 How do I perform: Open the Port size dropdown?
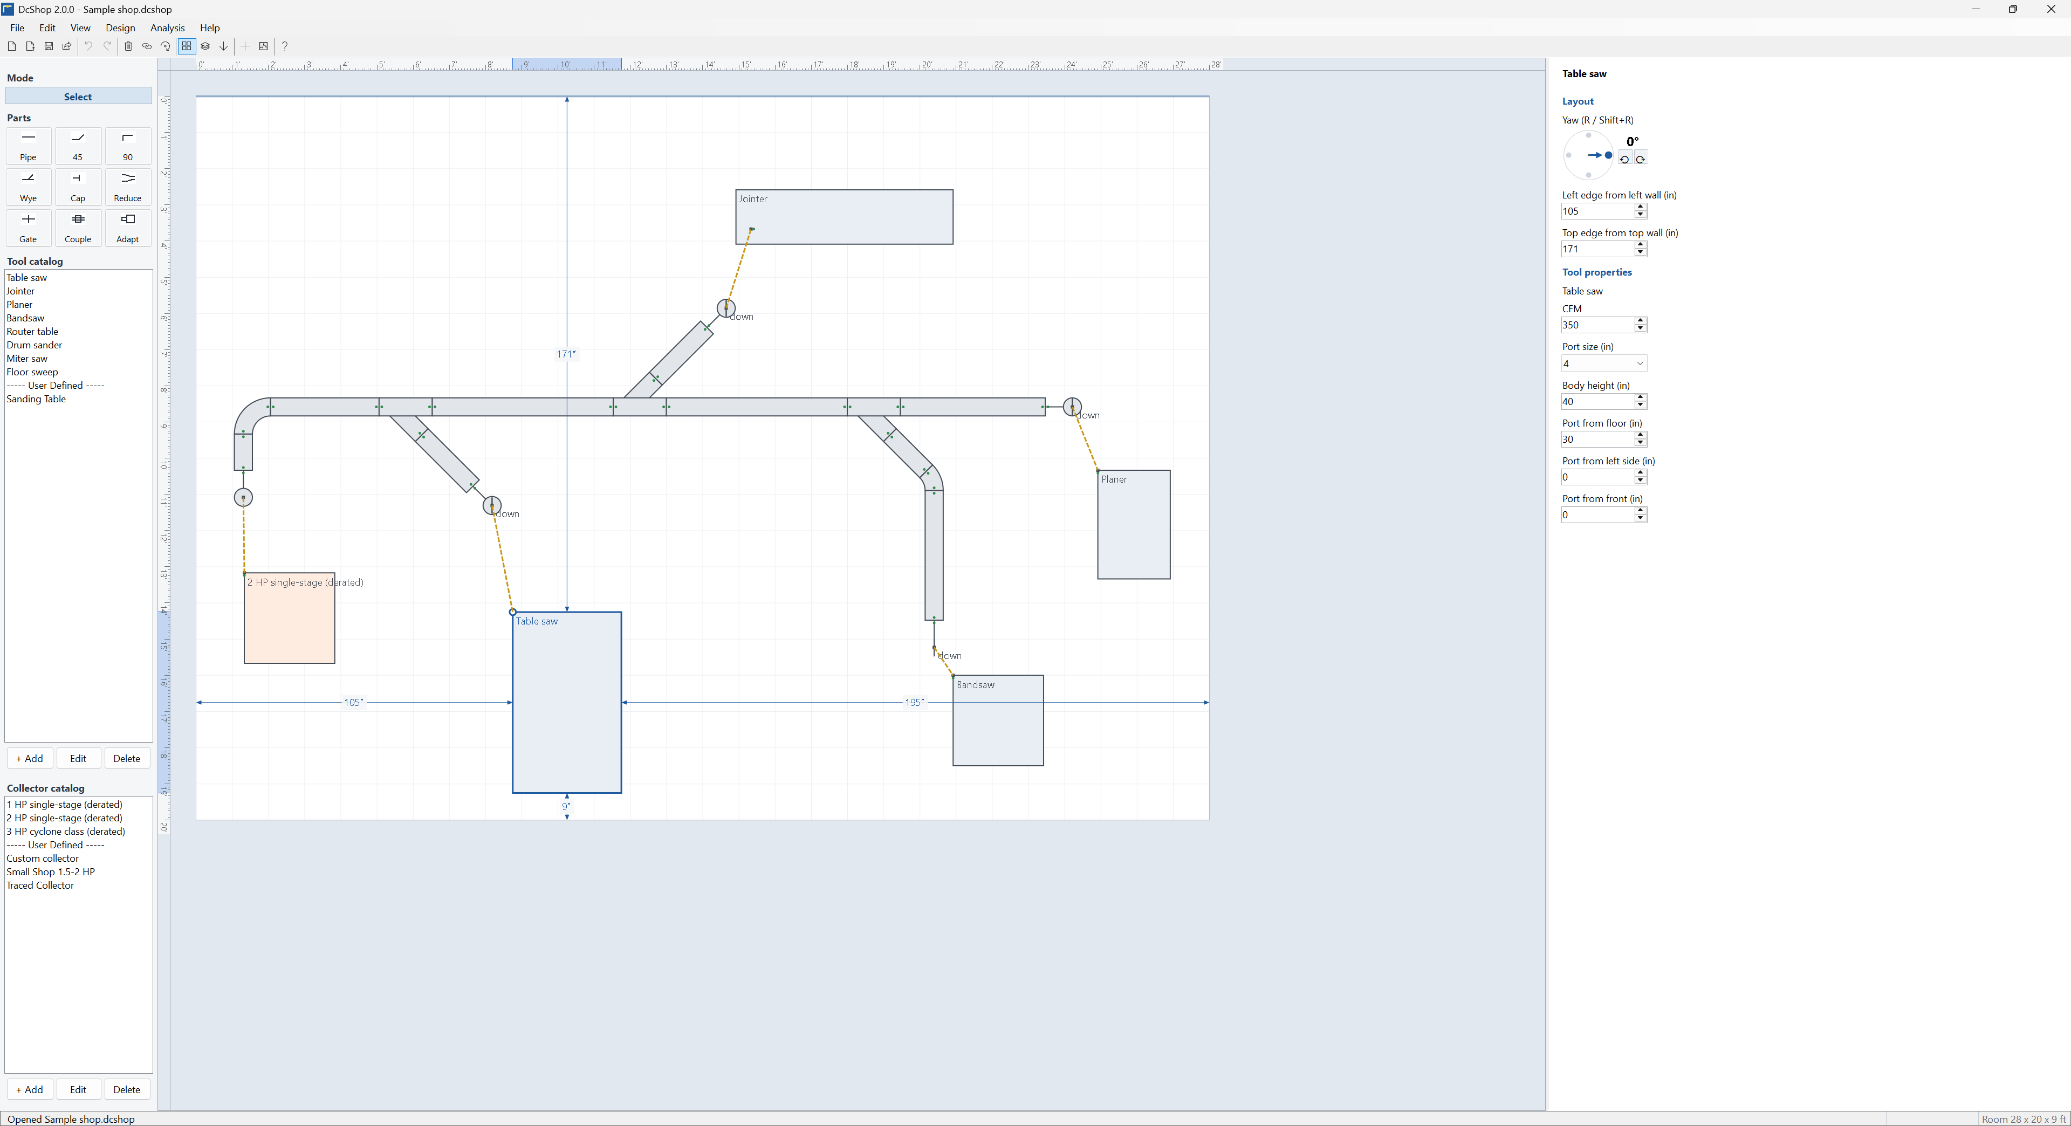tap(1604, 364)
